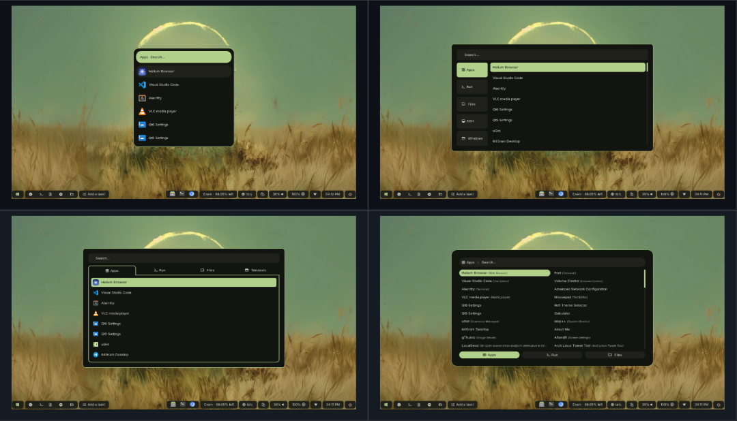Viewport: 737px width, 421px height.
Task: Click red power icon in bottom-right screenshot's bar
Action: pyautogui.click(x=719, y=404)
